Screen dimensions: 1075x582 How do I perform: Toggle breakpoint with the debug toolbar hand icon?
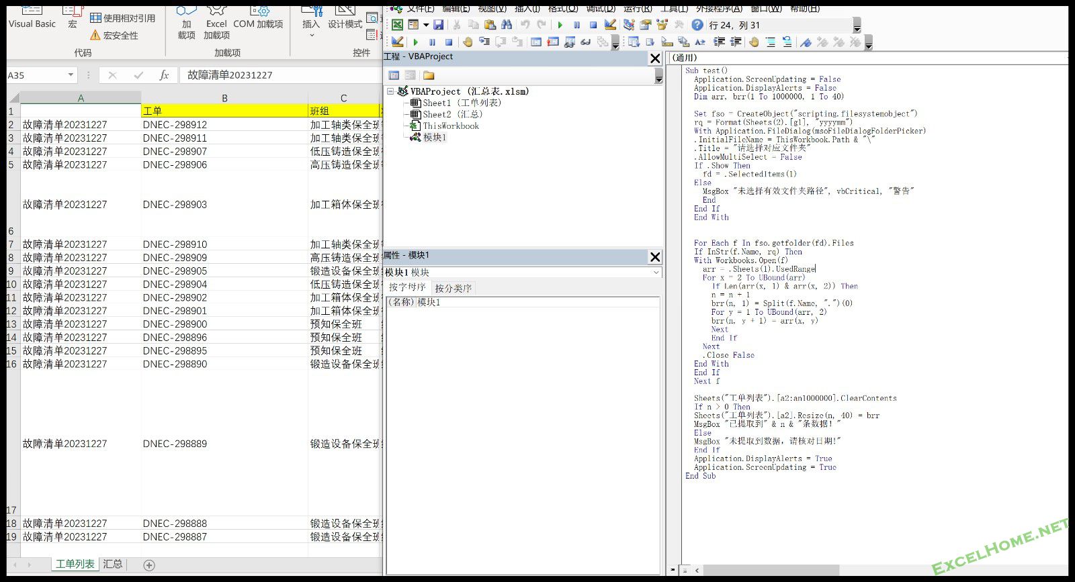(x=468, y=42)
